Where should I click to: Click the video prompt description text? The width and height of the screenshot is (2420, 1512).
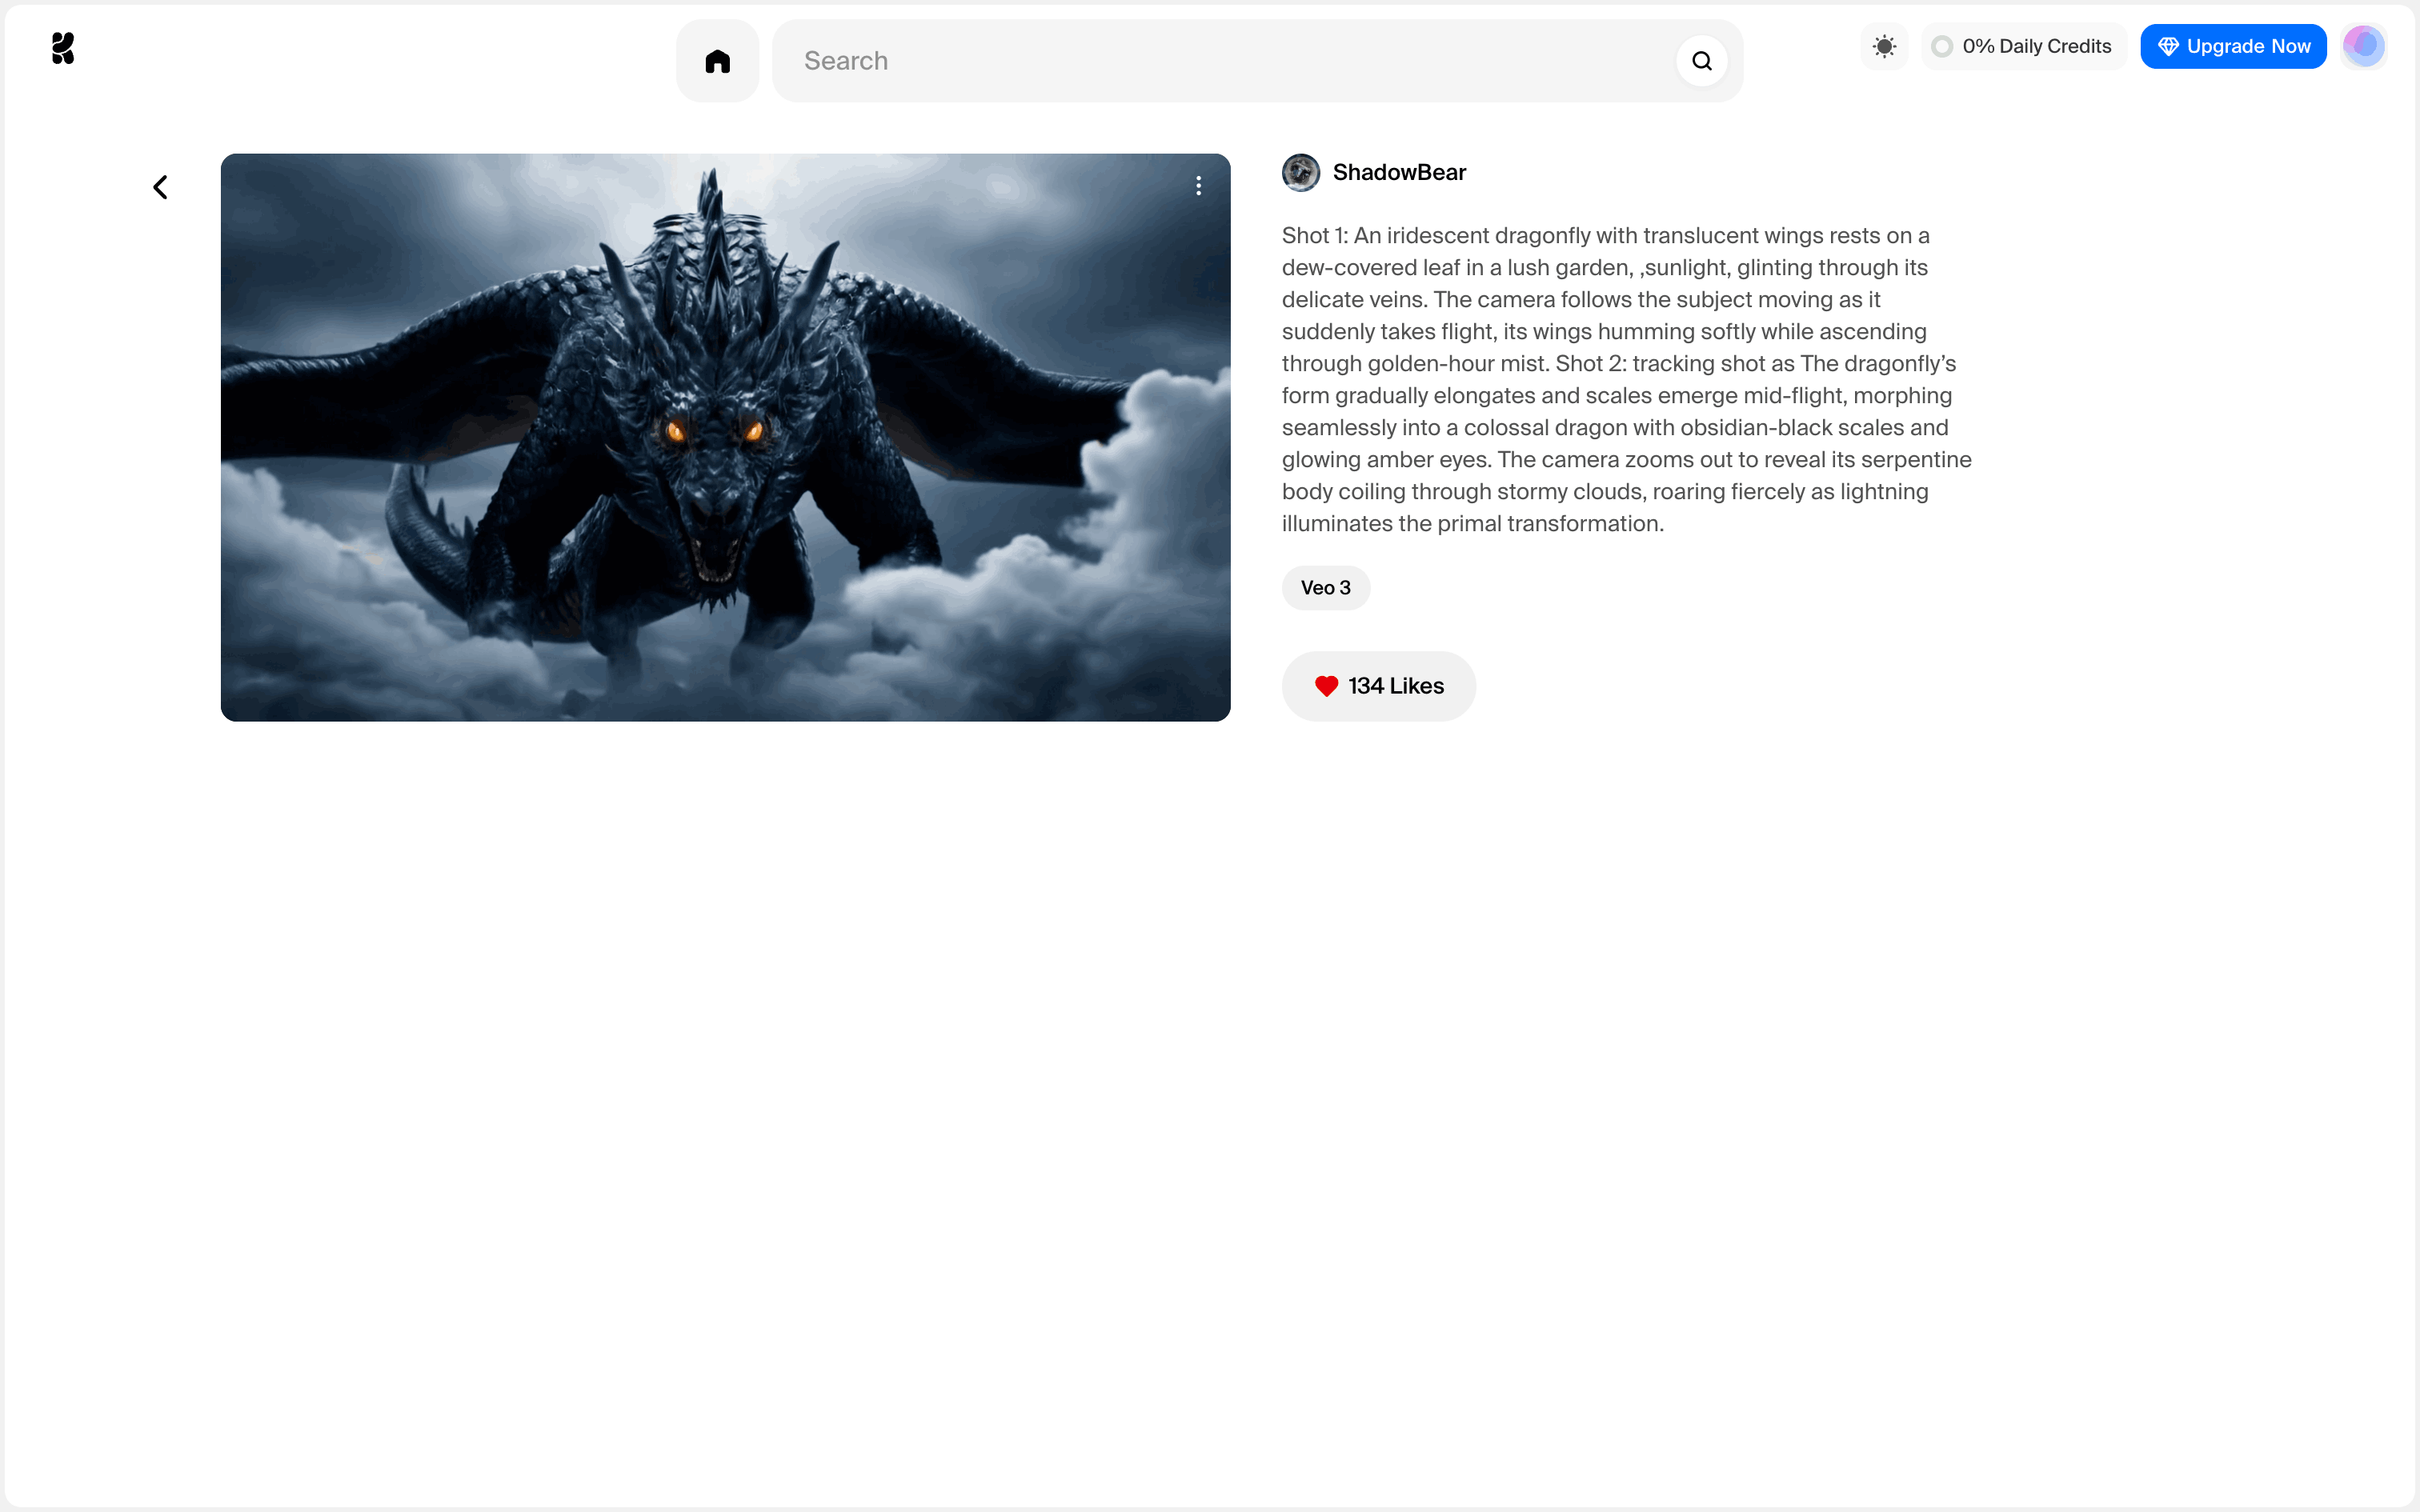pos(1626,380)
